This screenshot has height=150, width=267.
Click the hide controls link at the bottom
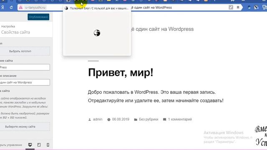tap(11, 145)
